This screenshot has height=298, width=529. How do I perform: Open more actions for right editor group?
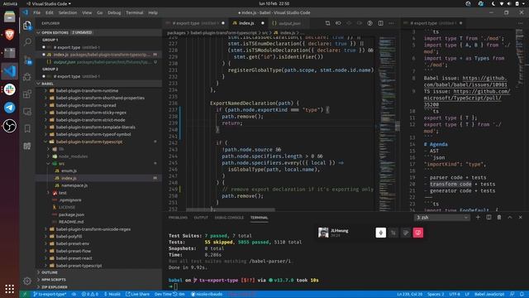point(520,23)
